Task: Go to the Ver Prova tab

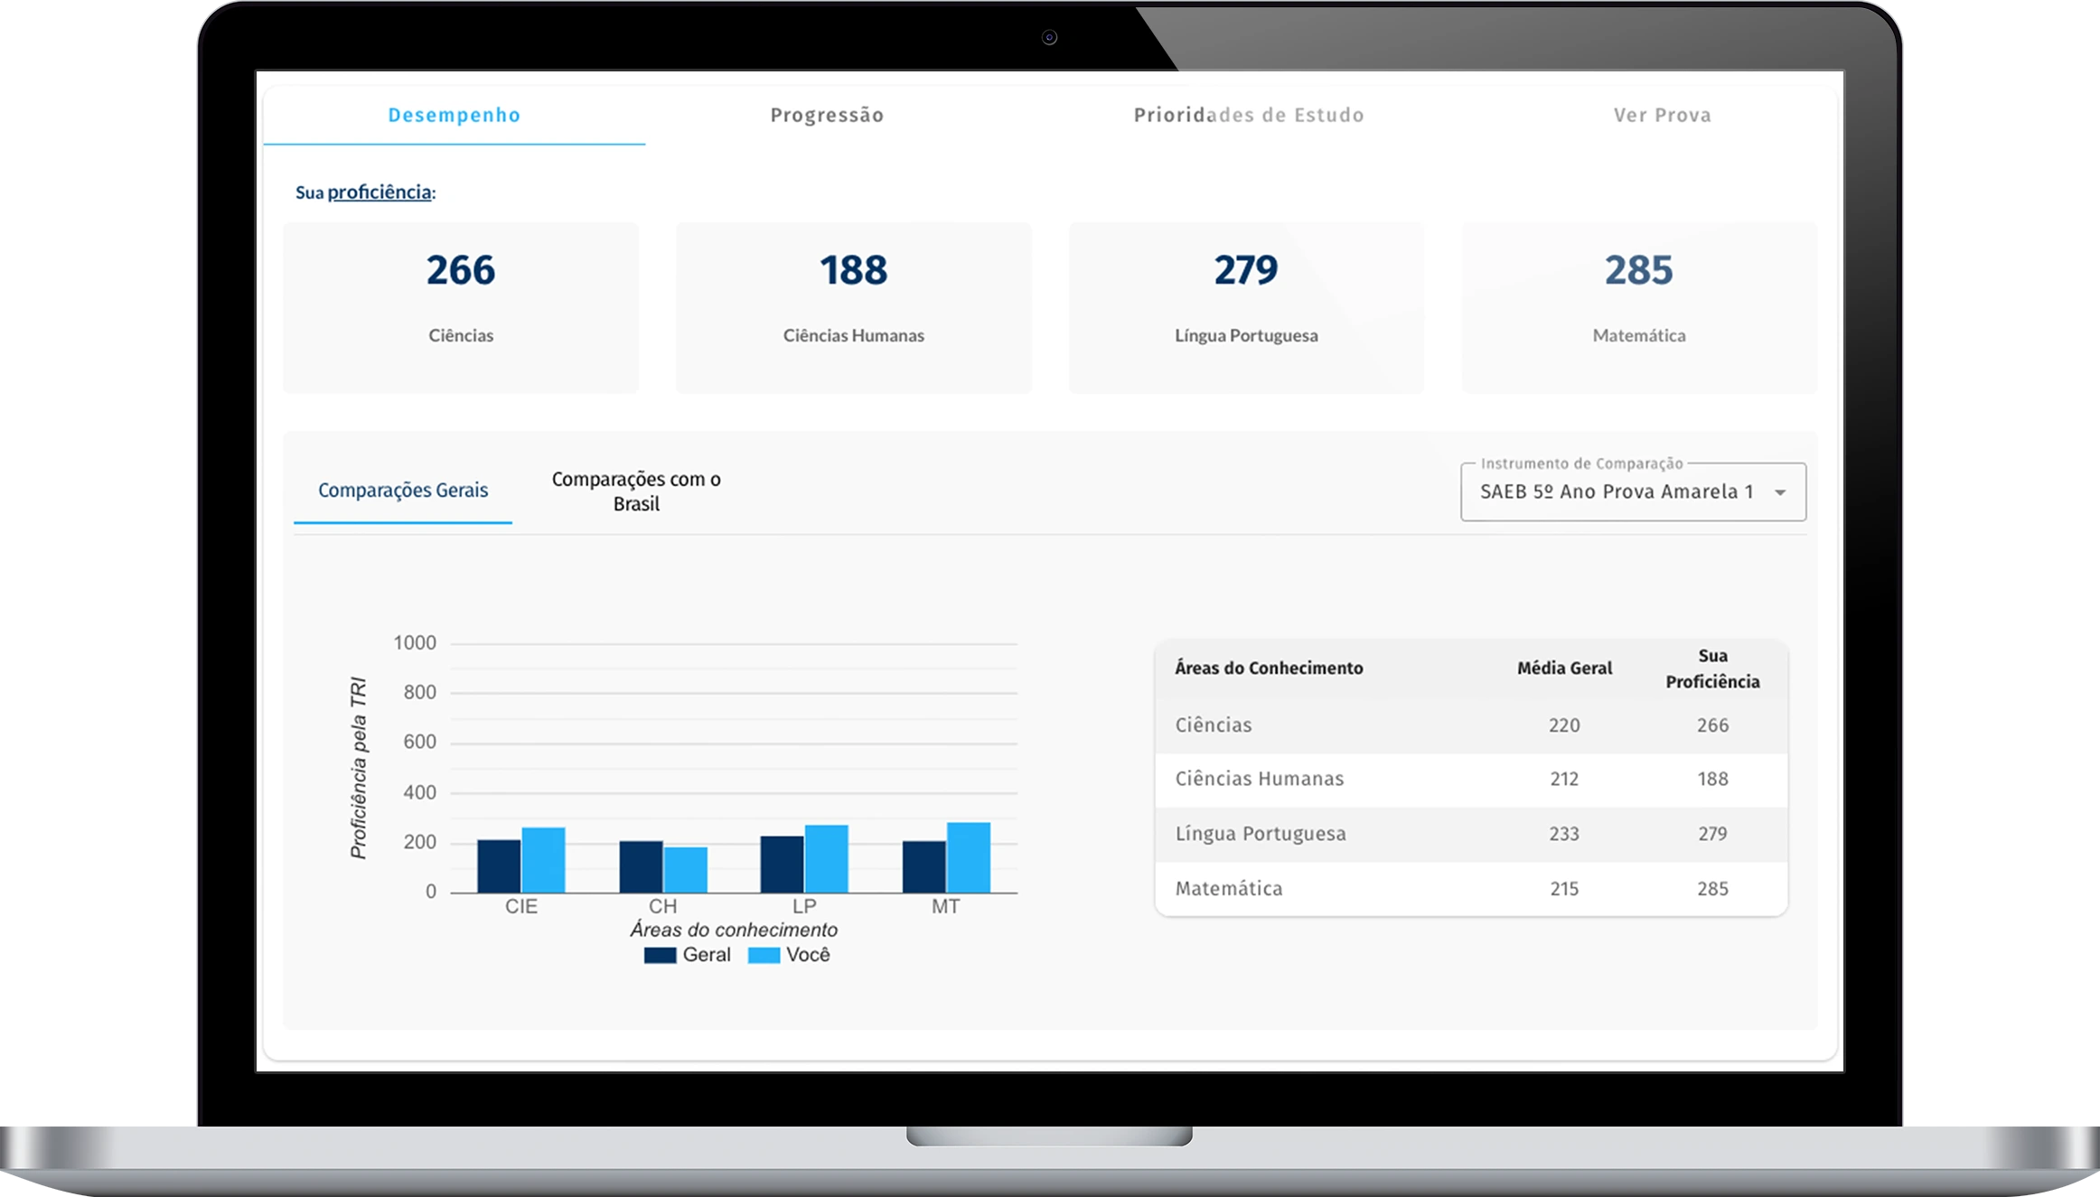Action: coord(1662,116)
